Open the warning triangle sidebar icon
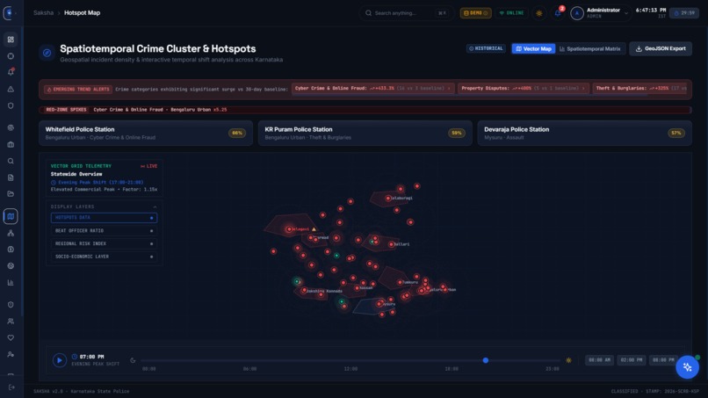Image resolution: width=708 pixels, height=398 pixels. click(x=11, y=89)
